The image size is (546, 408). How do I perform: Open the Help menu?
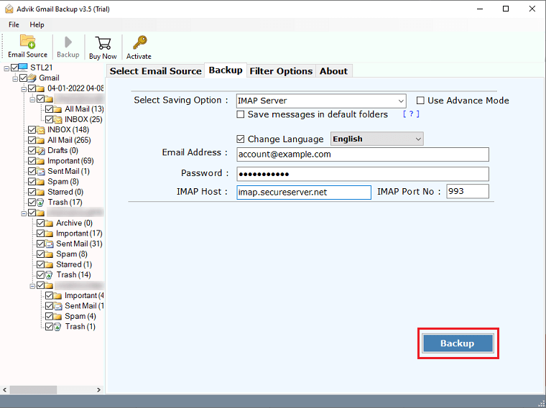37,24
